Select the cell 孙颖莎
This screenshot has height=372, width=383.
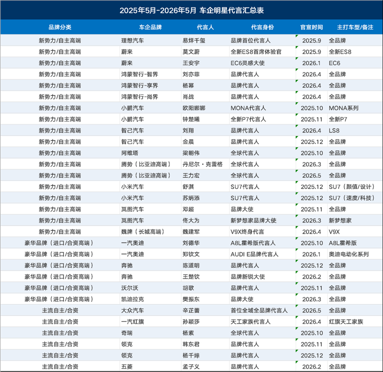[191, 322]
